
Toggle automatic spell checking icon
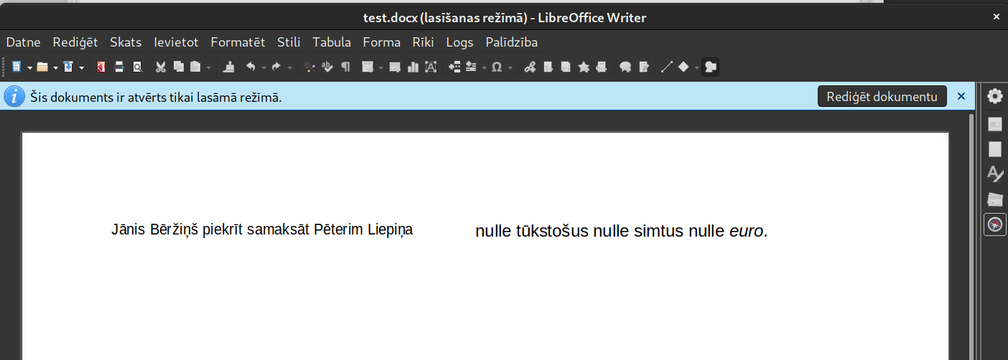point(328,67)
